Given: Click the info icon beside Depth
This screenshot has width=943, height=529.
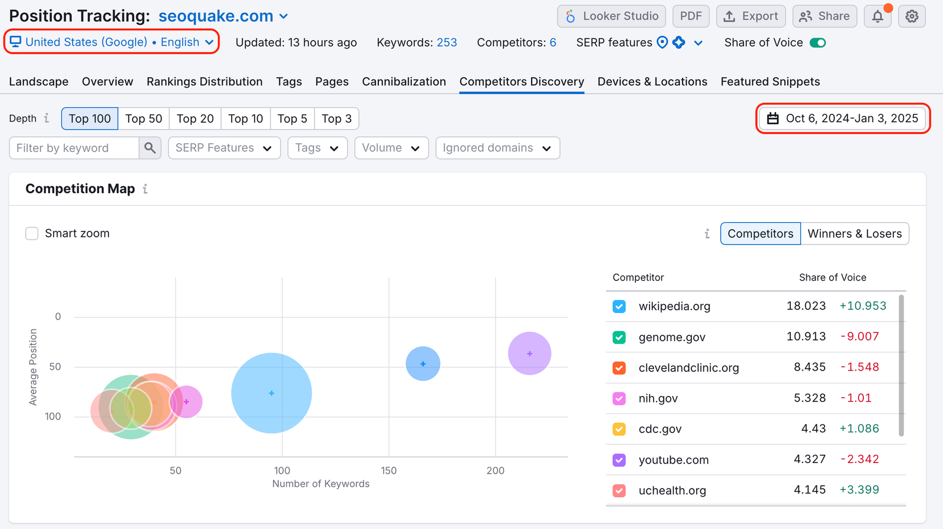Looking at the screenshot, I should [47, 118].
